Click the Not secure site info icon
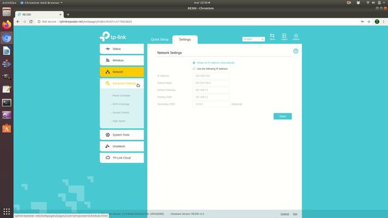The width and height of the screenshot is (388, 218). coord(39,22)
